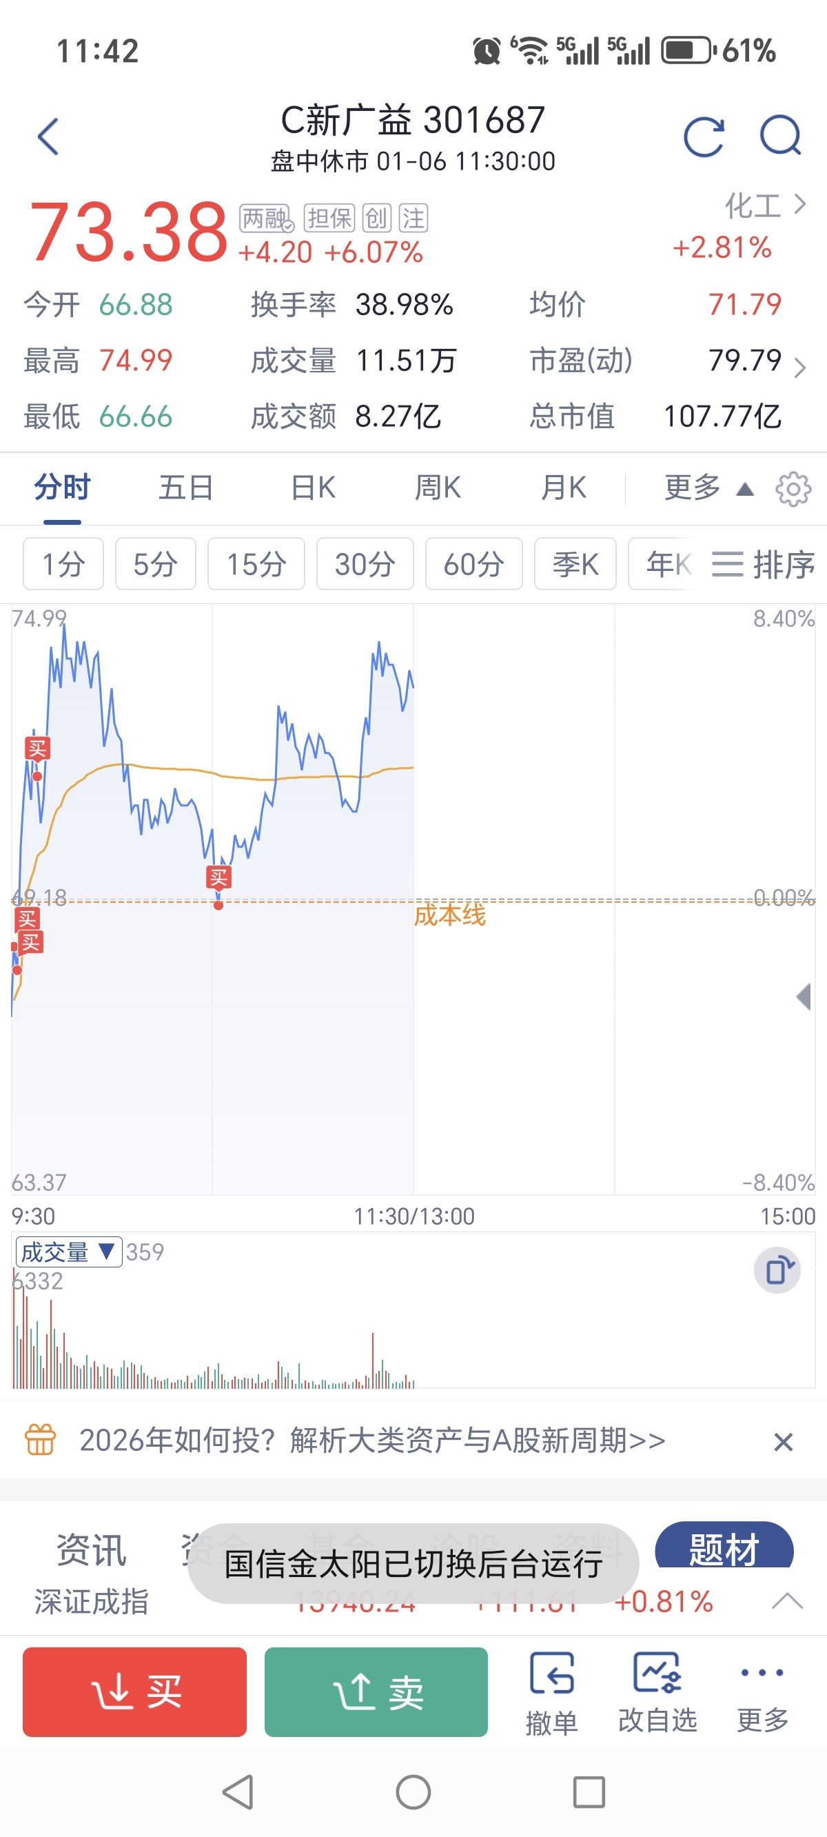Switch to the 五日 tab

tap(185, 488)
